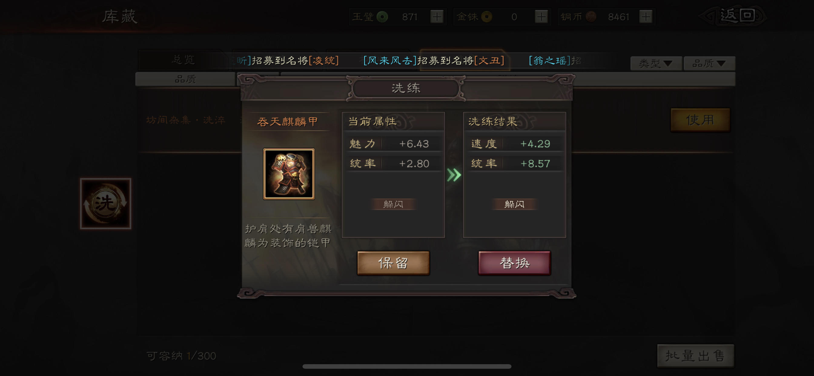Select the 洗 refinement item icon

pos(106,203)
